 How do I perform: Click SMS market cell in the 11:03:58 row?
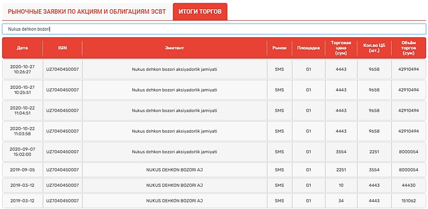tap(279, 131)
